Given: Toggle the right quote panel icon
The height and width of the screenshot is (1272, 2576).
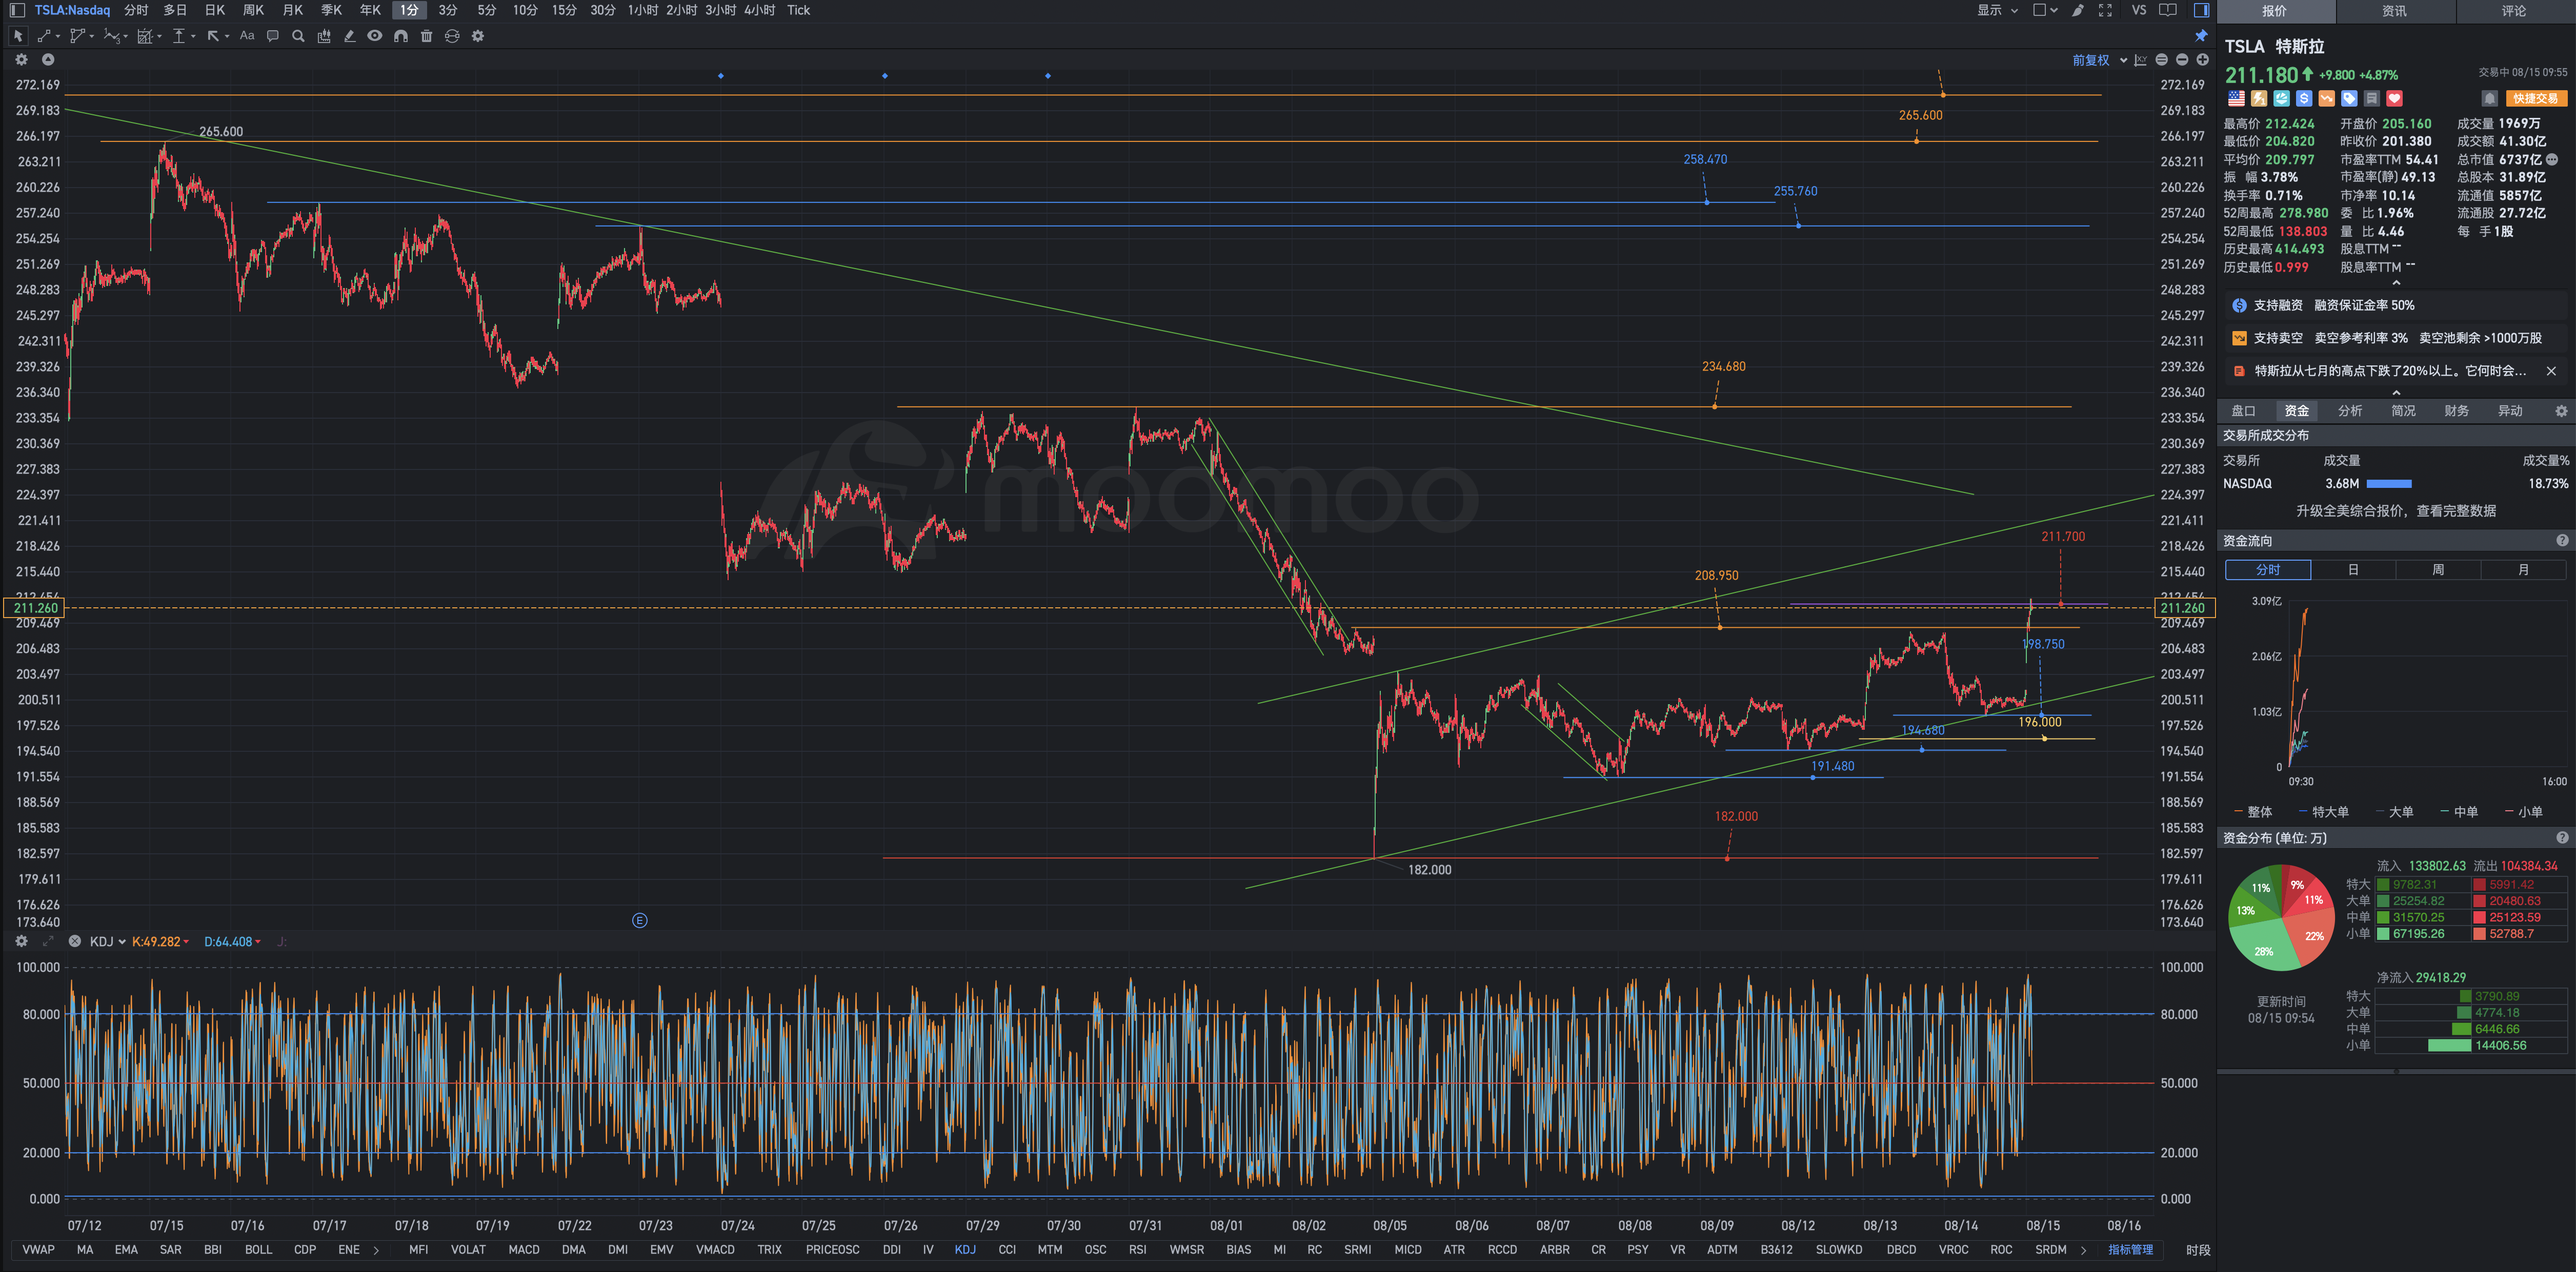Looking at the screenshot, I should click(x=2201, y=10).
